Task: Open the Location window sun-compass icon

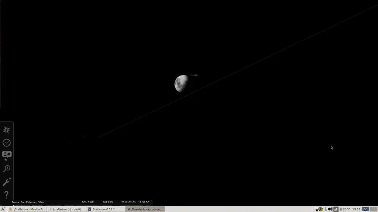Action: (7, 130)
